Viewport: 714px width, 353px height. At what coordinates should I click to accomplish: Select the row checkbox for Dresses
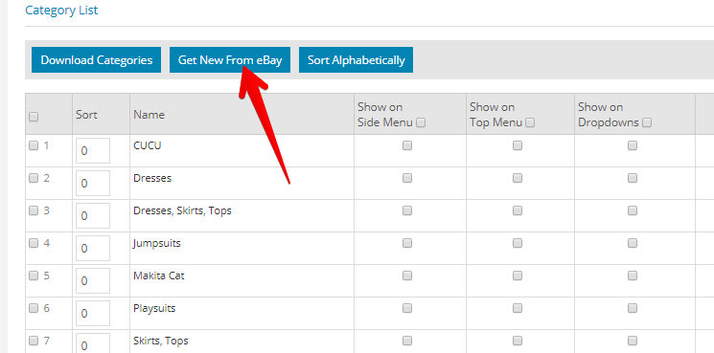coord(34,178)
